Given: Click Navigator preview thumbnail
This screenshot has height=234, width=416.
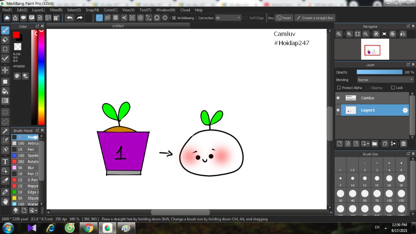Looking at the screenshot, I should pyautogui.click(x=375, y=49).
